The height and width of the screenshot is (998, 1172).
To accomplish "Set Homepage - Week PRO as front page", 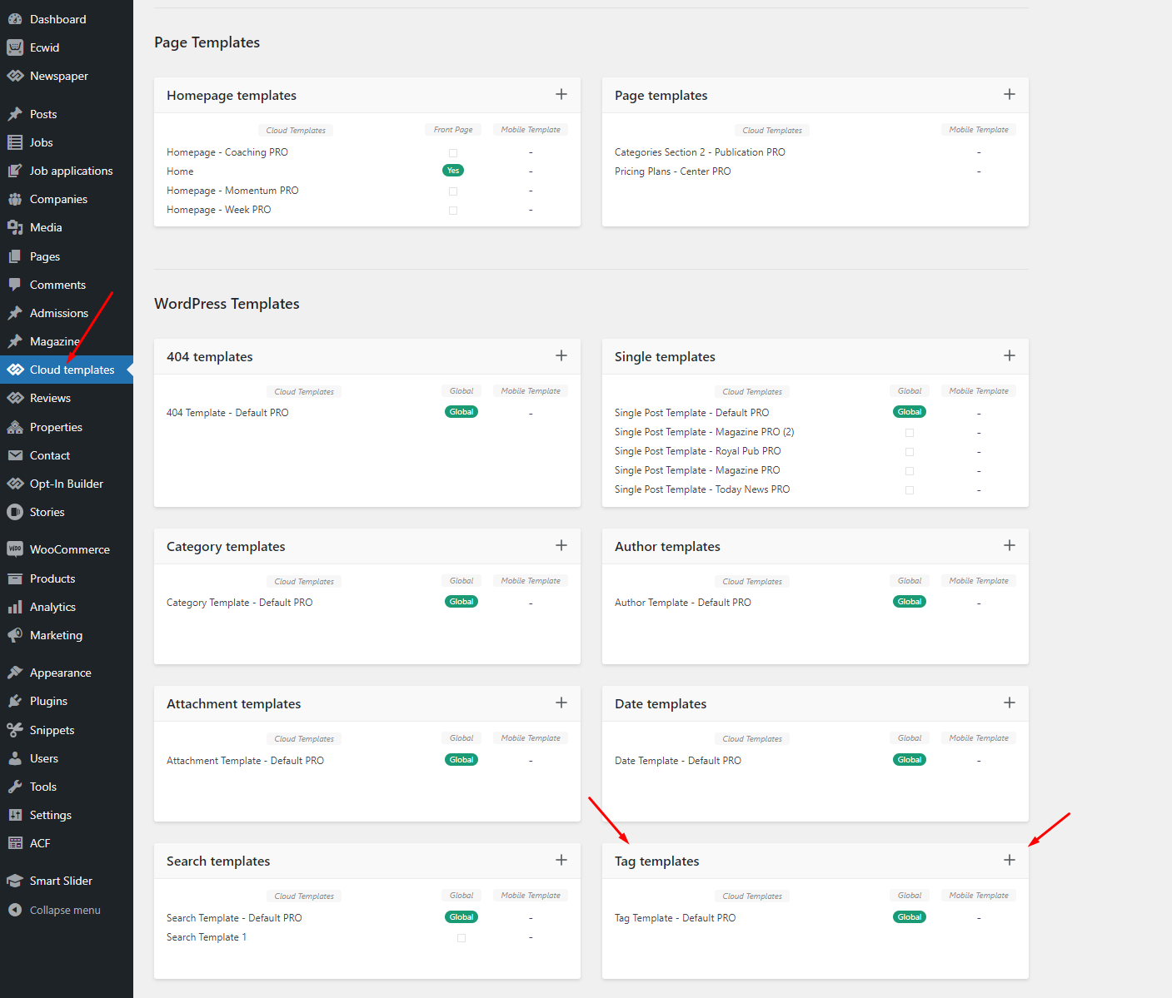I will [453, 211].
